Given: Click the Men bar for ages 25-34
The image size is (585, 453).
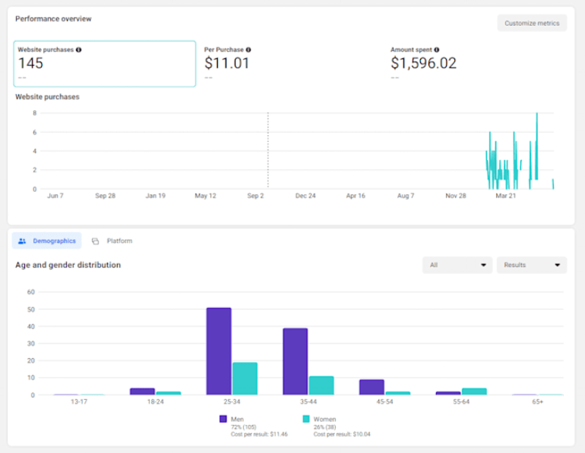Looking at the screenshot, I should click(x=219, y=351).
